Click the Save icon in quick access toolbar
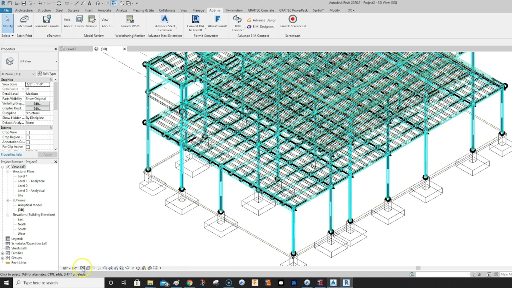 (24, 3)
